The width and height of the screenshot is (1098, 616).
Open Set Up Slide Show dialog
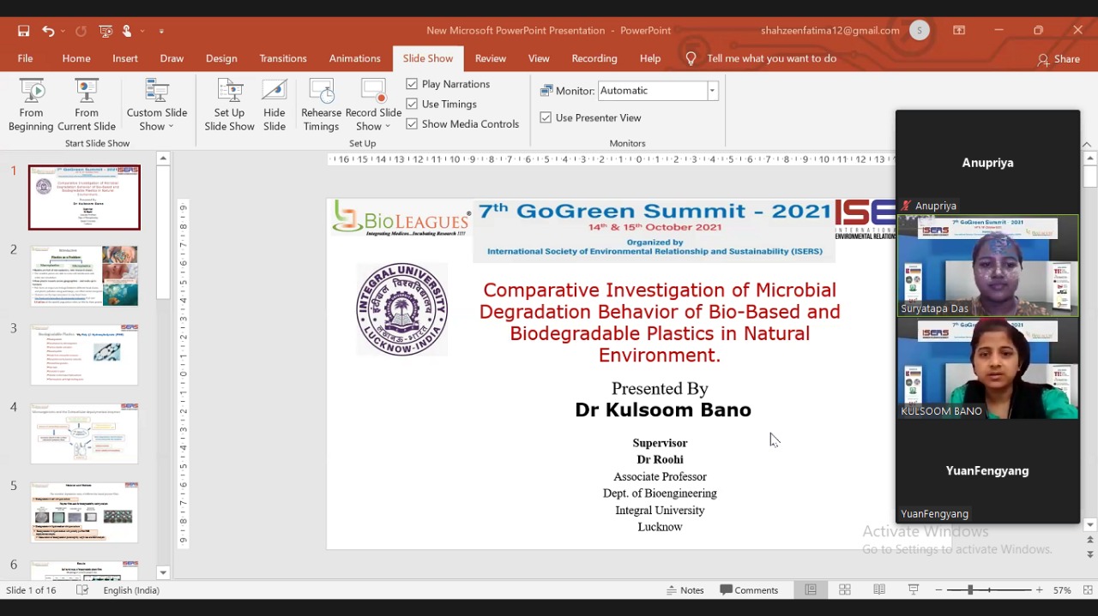(229, 105)
